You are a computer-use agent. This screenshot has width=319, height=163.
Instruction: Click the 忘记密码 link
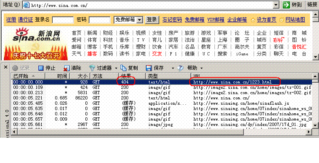click(x=172, y=20)
